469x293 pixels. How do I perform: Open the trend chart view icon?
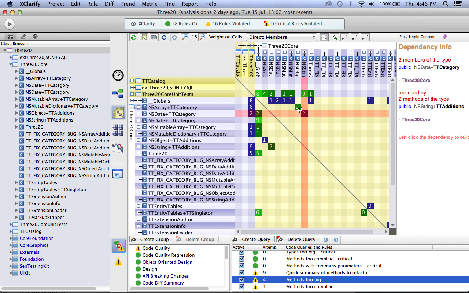point(118,148)
